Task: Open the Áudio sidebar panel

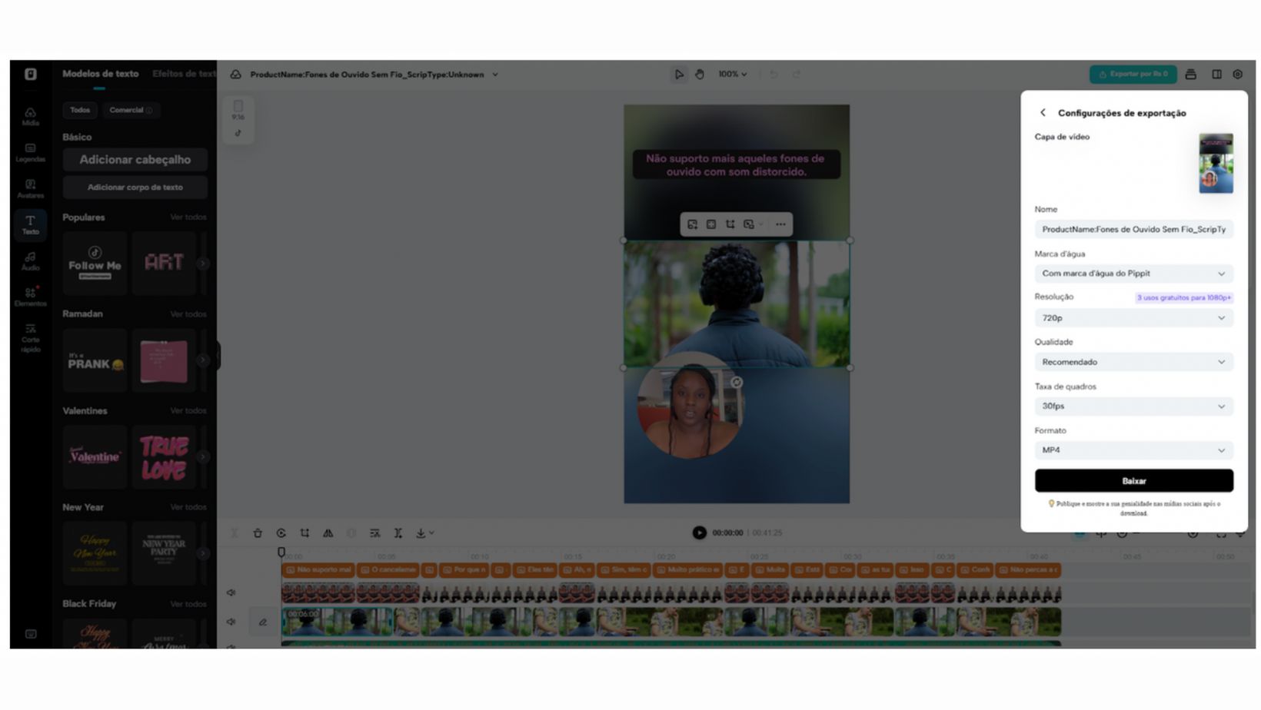Action: (30, 260)
